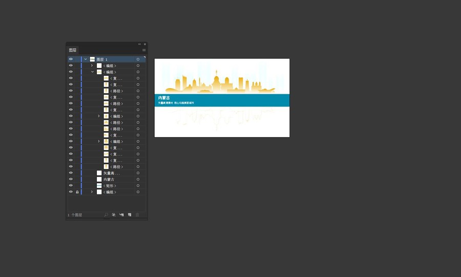The height and width of the screenshot is (277, 461).
Task: Click the 内蒙古 row thumbnail
Action: 99,179
